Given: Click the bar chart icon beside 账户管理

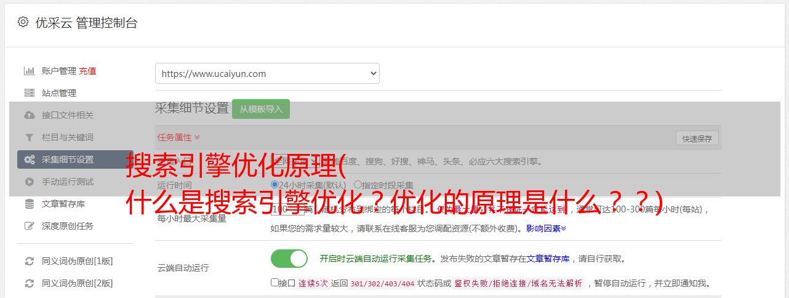Looking at the screenshot, I should [29, 71].
